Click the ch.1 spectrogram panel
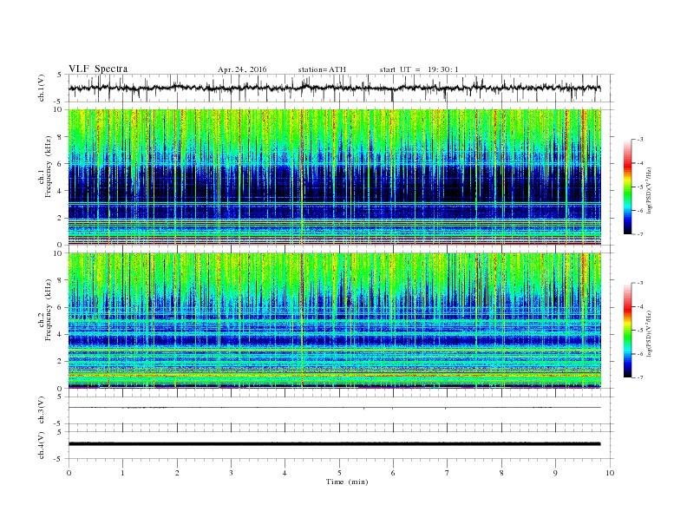 [x=334, y=177]
